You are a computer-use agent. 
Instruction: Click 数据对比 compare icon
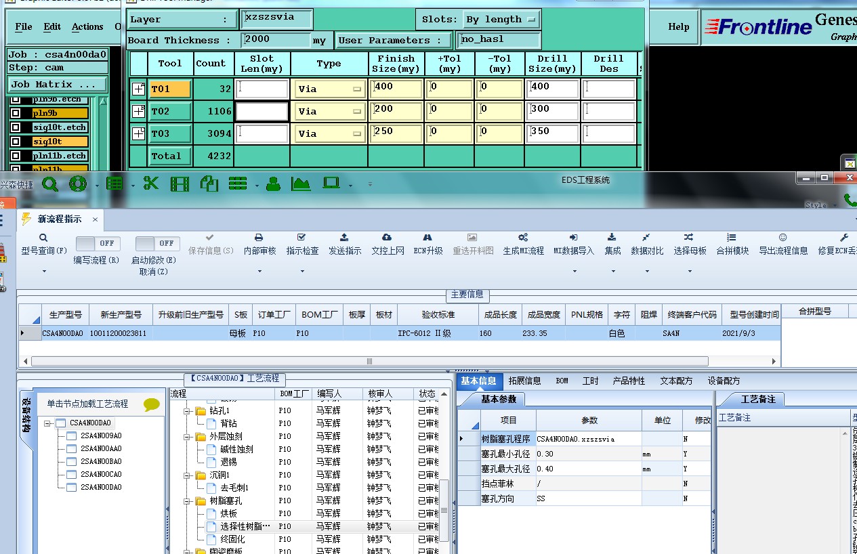pyautogui.click(x=646, y=238)
